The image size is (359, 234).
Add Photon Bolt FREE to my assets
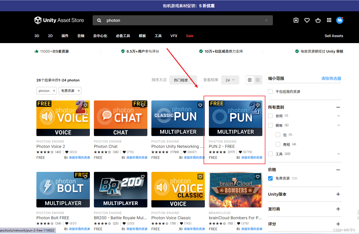[x=77, y=229]
